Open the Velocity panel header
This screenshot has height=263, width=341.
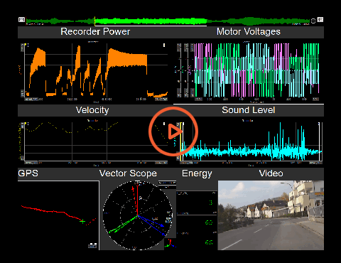point(92,110)
